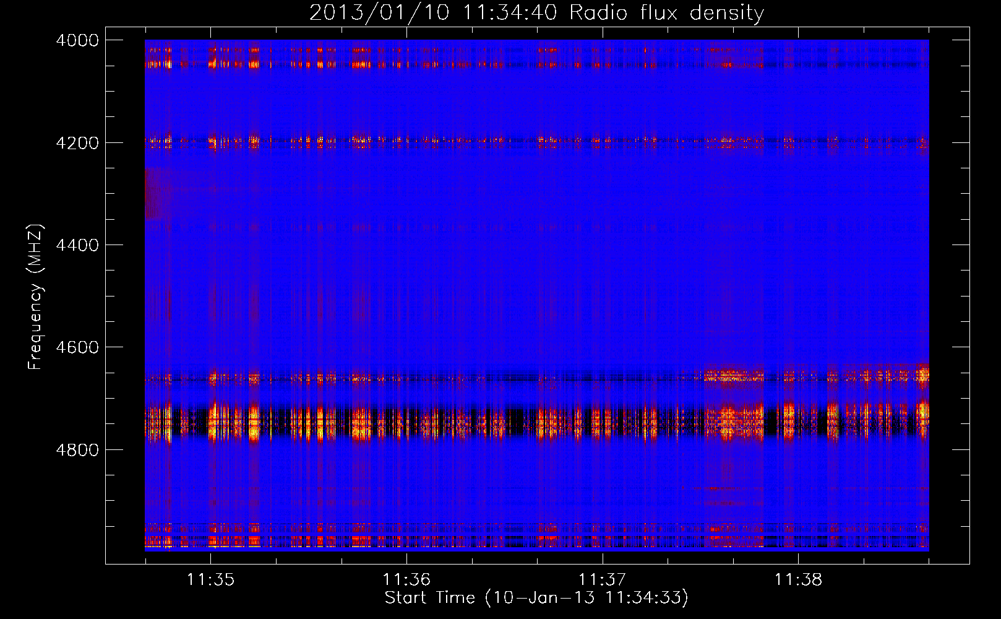Click the 4000 frequency axis label
This screenshot has width=1001, height=619.
click(x=77, y=40)
